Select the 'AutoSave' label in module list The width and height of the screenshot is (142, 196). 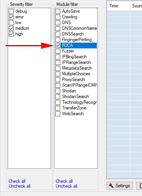coord(71,11)
